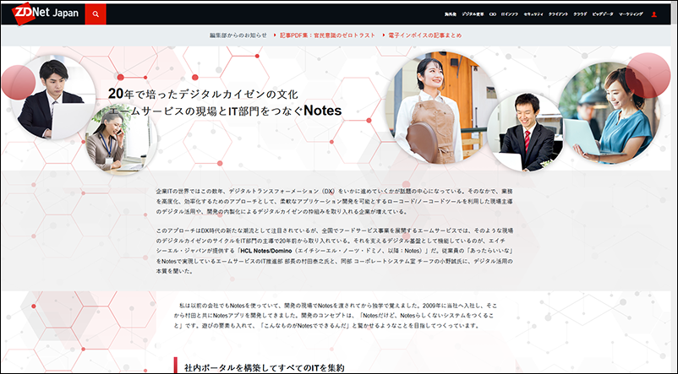
Task: Click the bold HCL Notes/Domino text
Action: (266, 251)
